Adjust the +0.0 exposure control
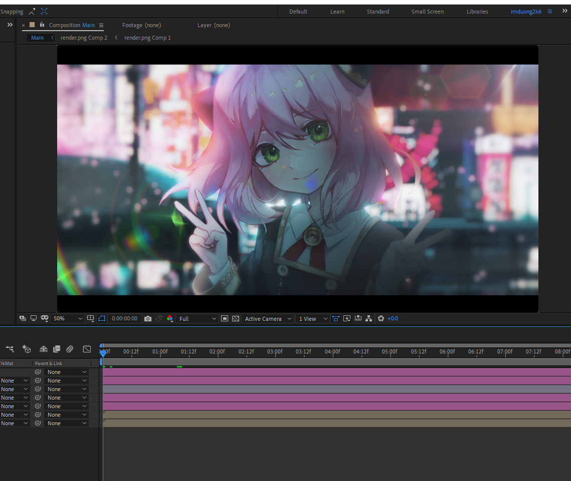This screenshot has height=481, width=571. 393,318
